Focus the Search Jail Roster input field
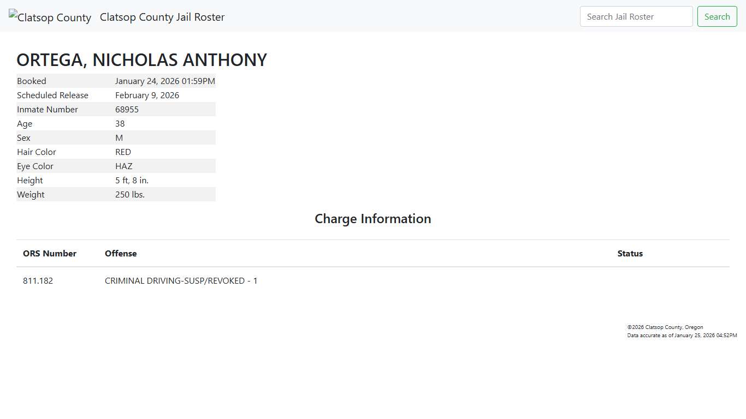 636,16
